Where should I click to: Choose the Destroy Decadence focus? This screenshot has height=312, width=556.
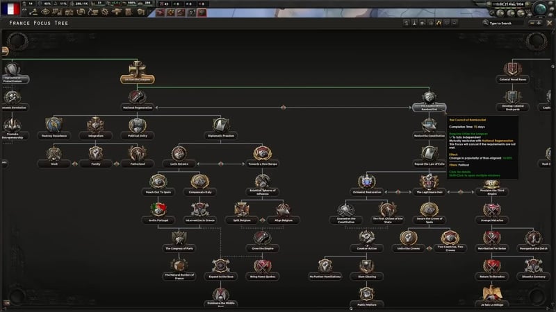coord(54,129)
